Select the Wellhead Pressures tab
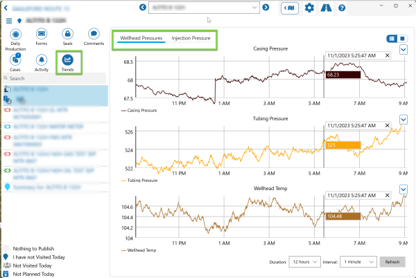Viewport: 416px width, 278px height. click(141, 38)
